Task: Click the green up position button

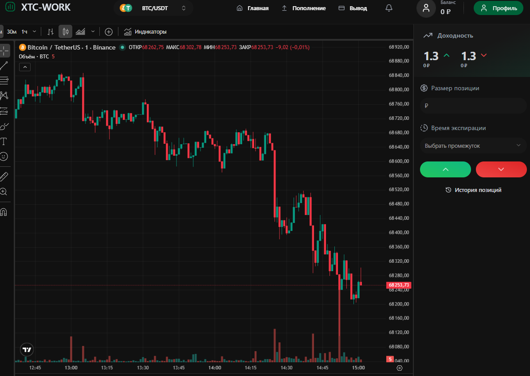Action: 445,169
